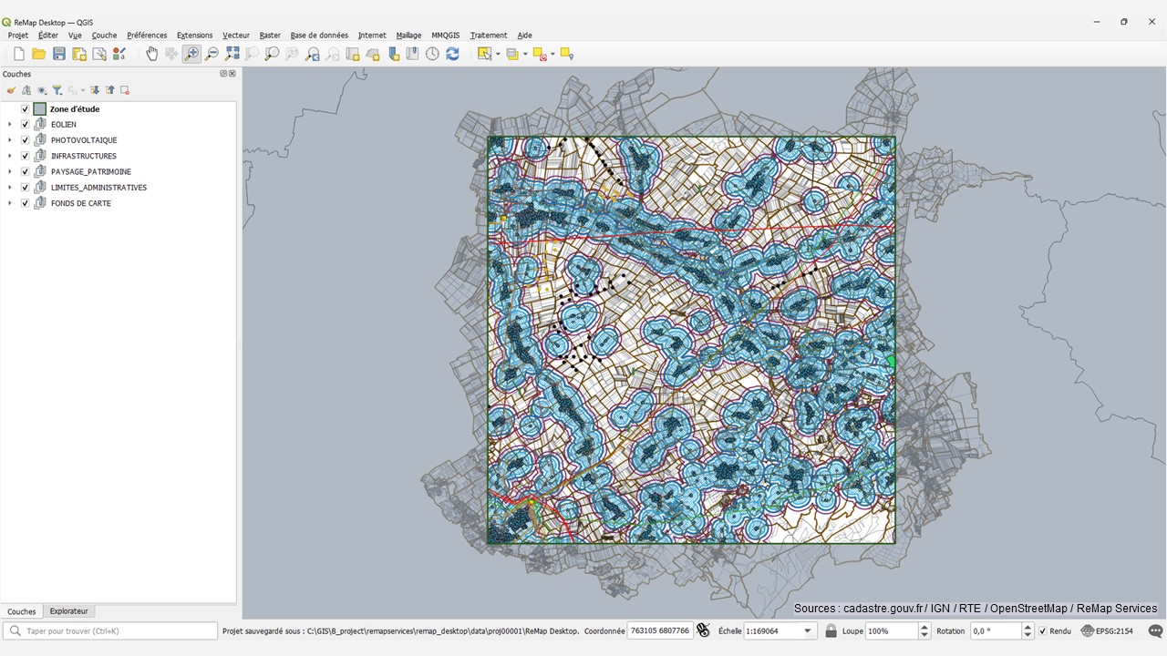
Task: Open the layer styling panel brush icon
Action: tap(11, 90)
